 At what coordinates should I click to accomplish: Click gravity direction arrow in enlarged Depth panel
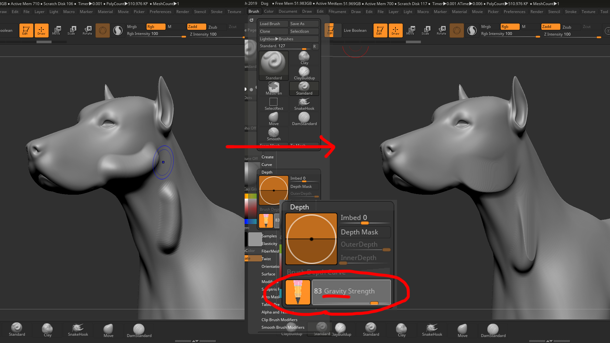[298, 292]
